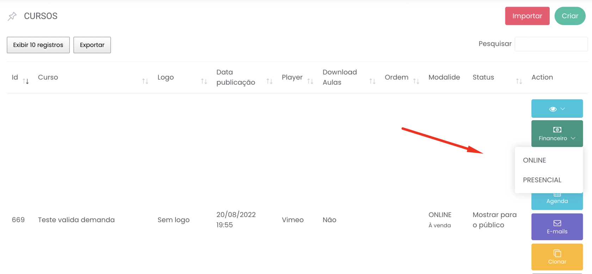Sort by Data publicação column
This screenshot has width=592, height=274.
(270, 81)
